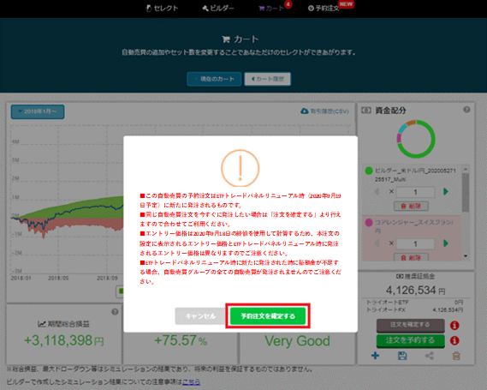Open the セレクト tab in top navigation
Image resolution: width=487 pixels, height=390 pixels.
[162, 8]
